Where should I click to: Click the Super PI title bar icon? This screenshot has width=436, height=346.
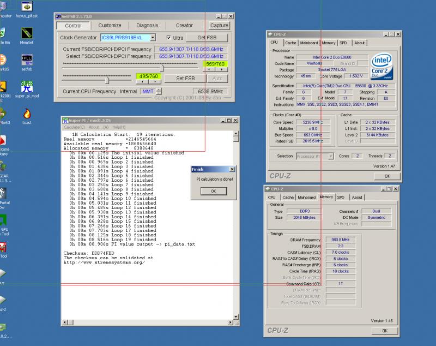pyautogui.click(x=65, y=120)
